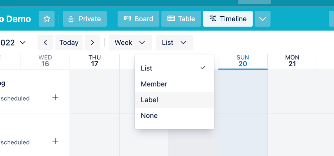Go to previous week with left arrow
The width and height of the screenshot is (334, 156).
(45, 42)
